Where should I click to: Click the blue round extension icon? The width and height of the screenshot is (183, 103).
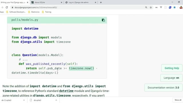pos(170,7)
